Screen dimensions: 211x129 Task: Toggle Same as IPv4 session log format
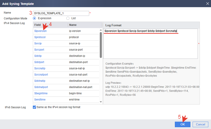point(34,107)
